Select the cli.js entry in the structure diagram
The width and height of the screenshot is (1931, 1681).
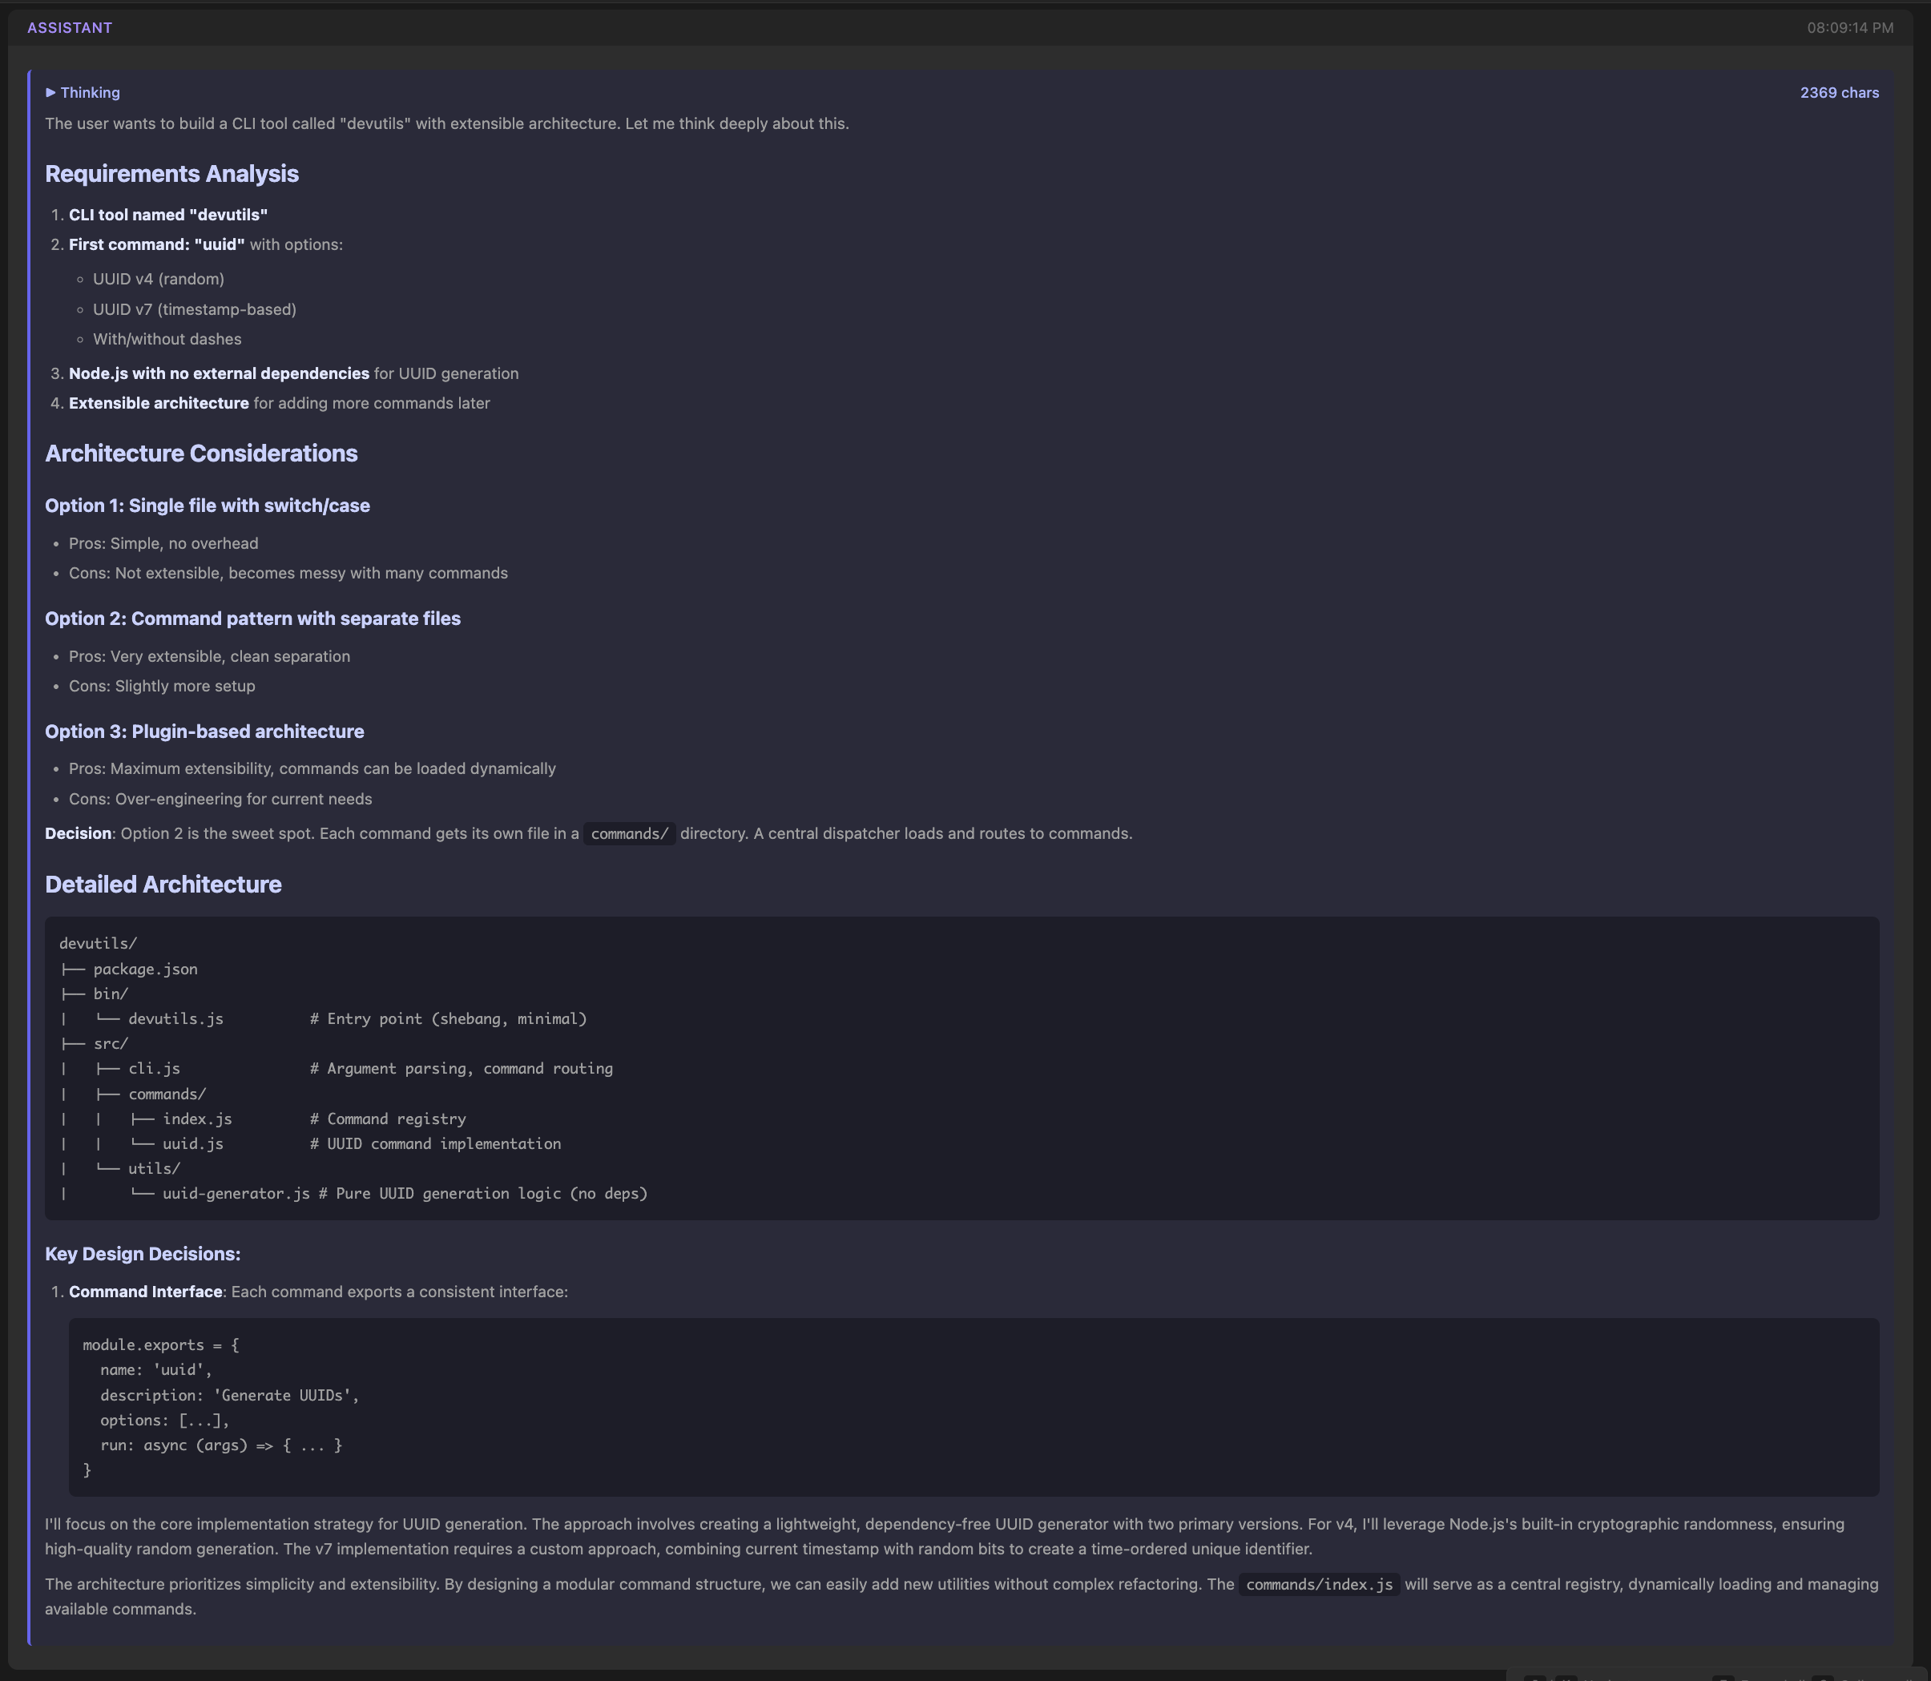coord(154,1067)
